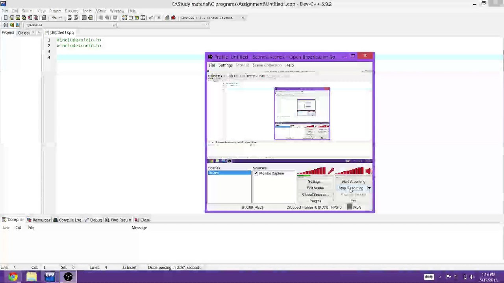Click the clock in the system tray

click(487, 277)
